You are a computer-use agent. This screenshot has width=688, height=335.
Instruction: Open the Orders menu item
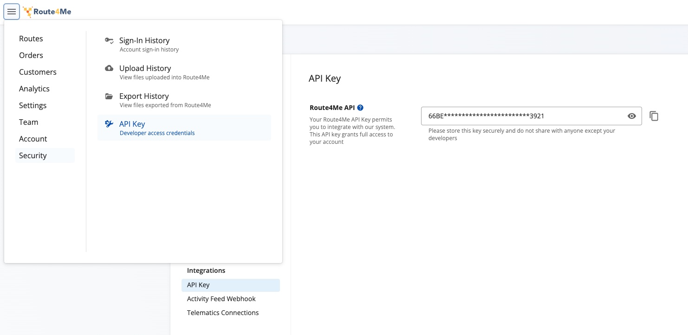(x=45, y=55)
